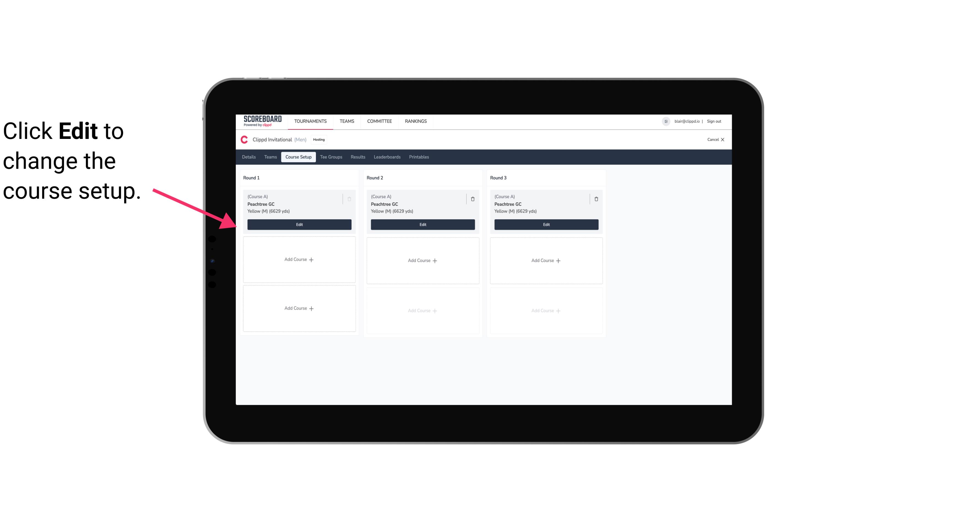Viewport: 964px width, 519px height.
Task: Click the Course Setup tab
Action: tap(298, 157)
